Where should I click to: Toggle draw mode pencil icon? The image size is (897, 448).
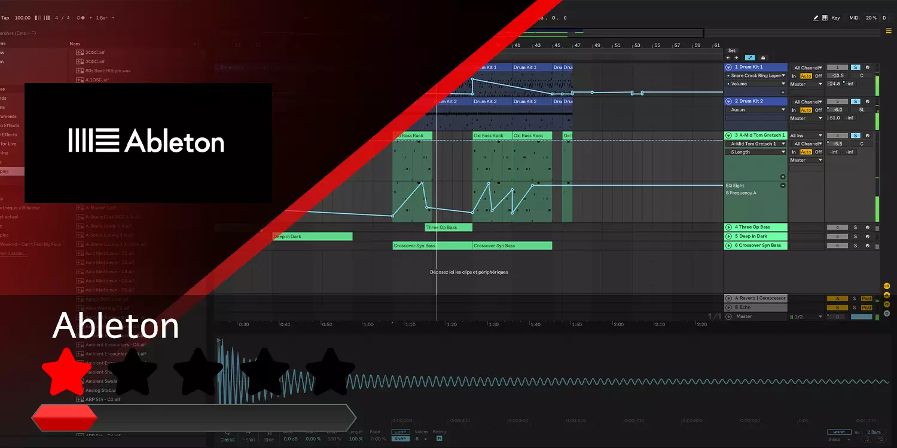pyautogui.click(x=816, y=18)
